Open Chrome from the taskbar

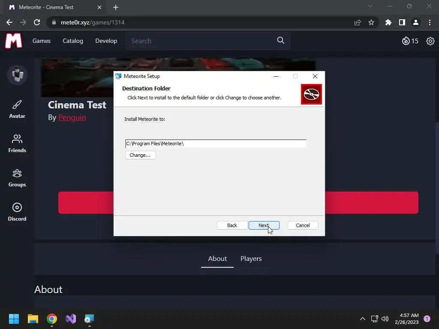click(52, 319)
